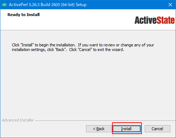
Task: Click the "Ready to Install" heading
Action: tap(23, 15)
